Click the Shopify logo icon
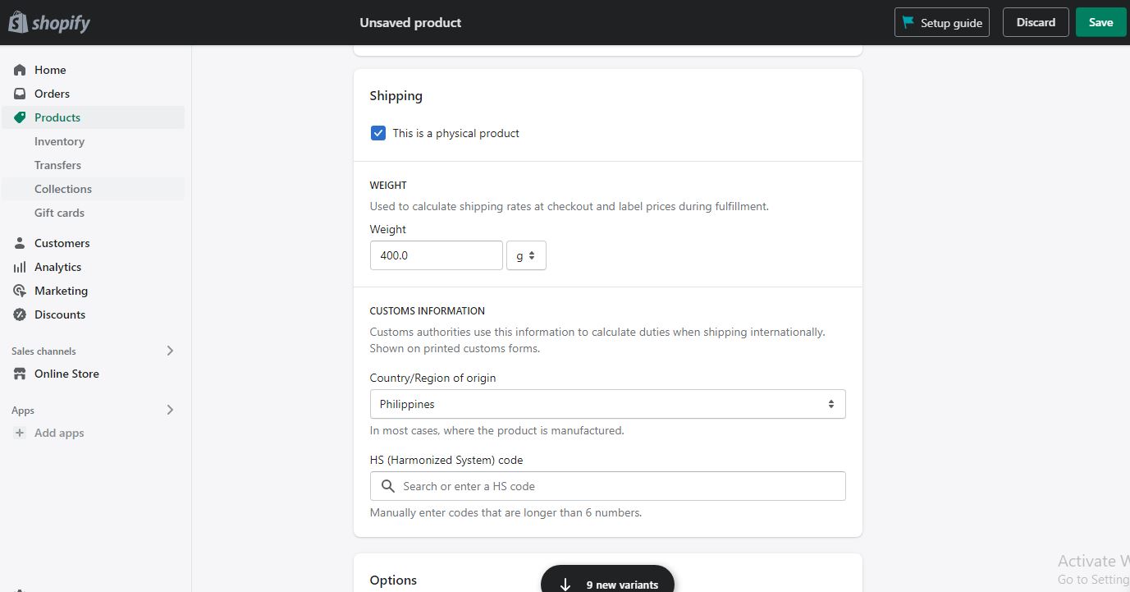Viewport: 1130px width, 592px height. pyautogui.click(x=18, y=22)
